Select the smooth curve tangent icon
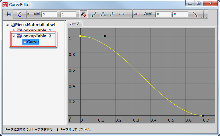The height and width of the screenshot is (136, 220). tap(94, 14)
